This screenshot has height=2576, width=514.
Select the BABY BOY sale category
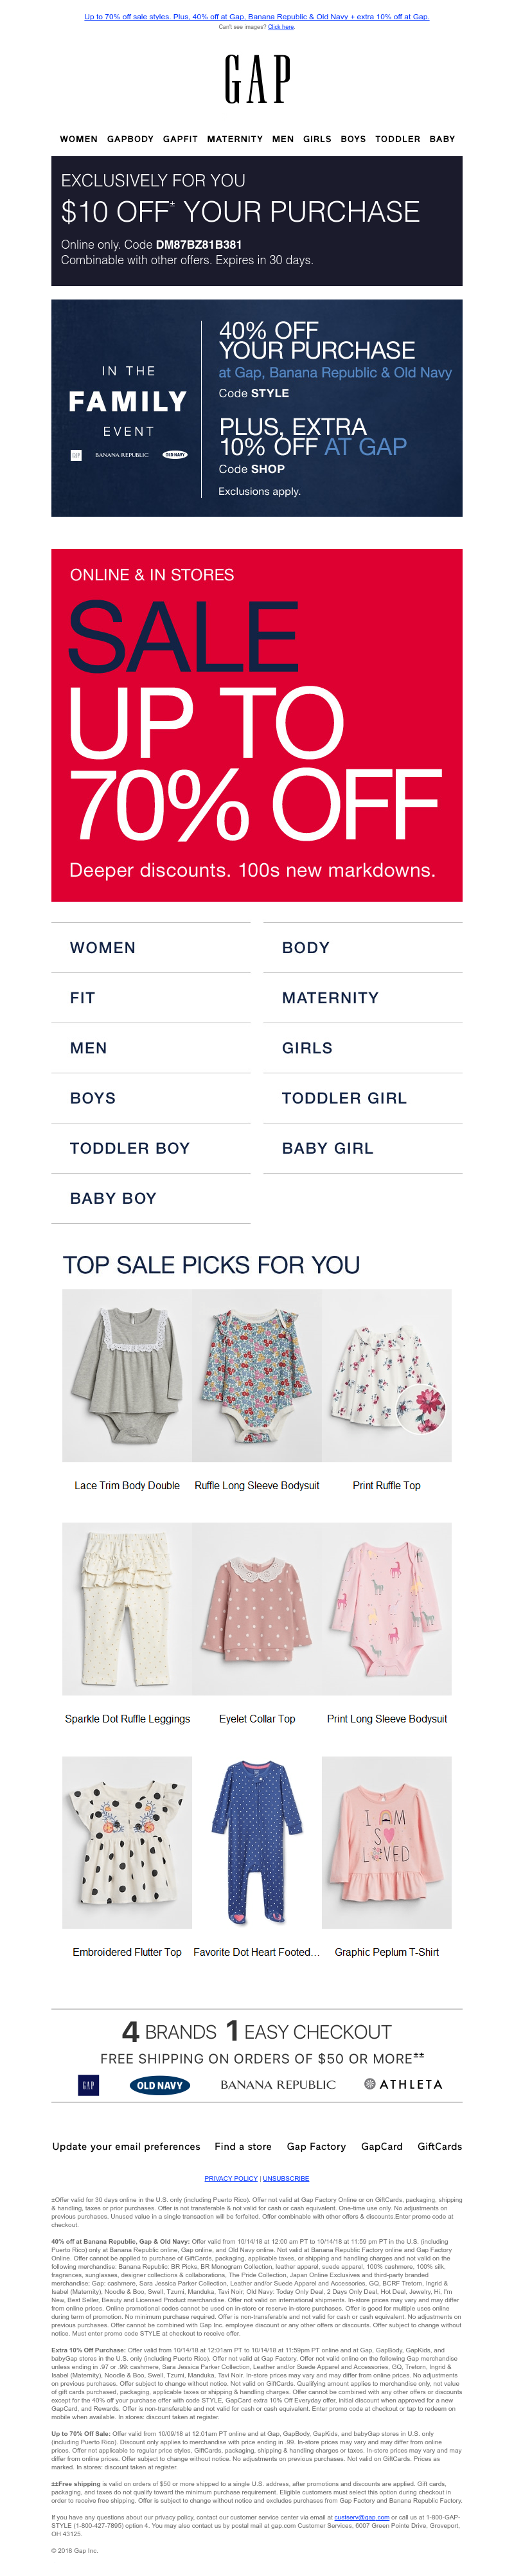tap(113, 1198)
